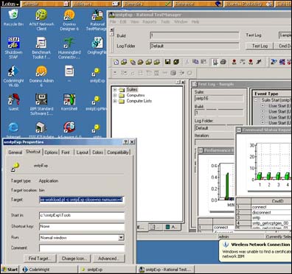Click the Event Type column header
Viewport: 292px width, 274px height.
(272, 94)
